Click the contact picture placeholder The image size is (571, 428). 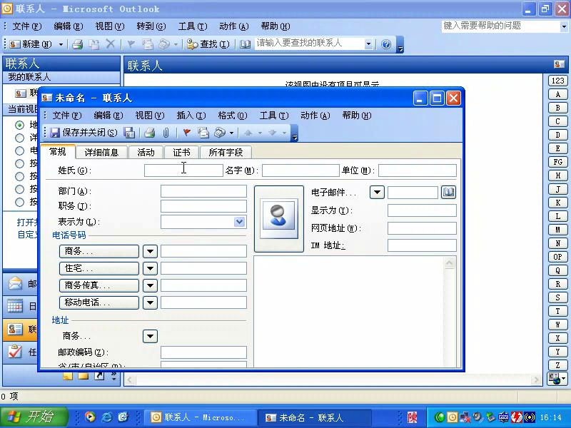(278, 219)
